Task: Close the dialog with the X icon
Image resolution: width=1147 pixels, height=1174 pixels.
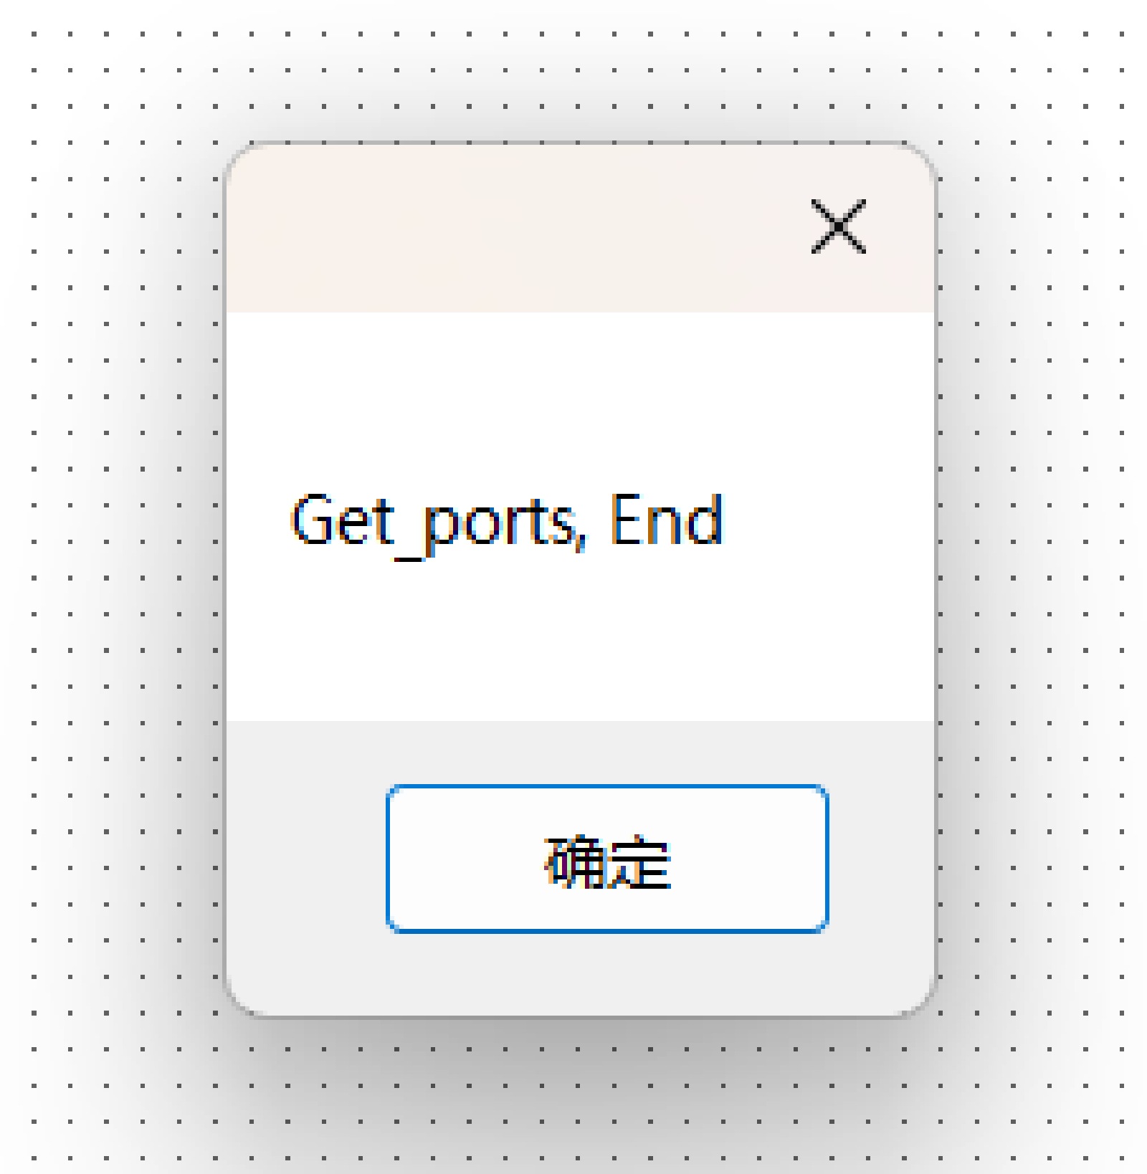Action: (838, 226)
